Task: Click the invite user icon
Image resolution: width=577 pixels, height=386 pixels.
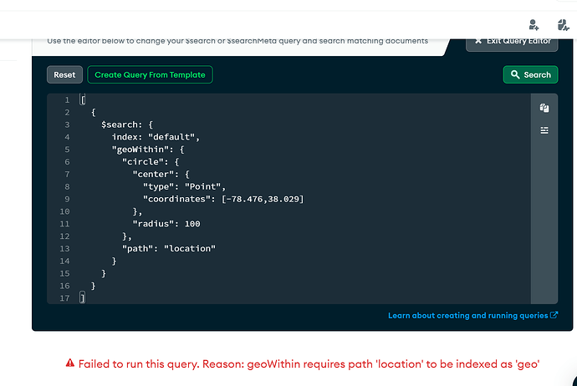Action: [x=534, y=24]
